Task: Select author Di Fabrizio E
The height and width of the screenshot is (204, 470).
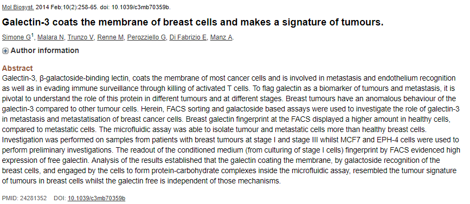Action: (188, 37)
